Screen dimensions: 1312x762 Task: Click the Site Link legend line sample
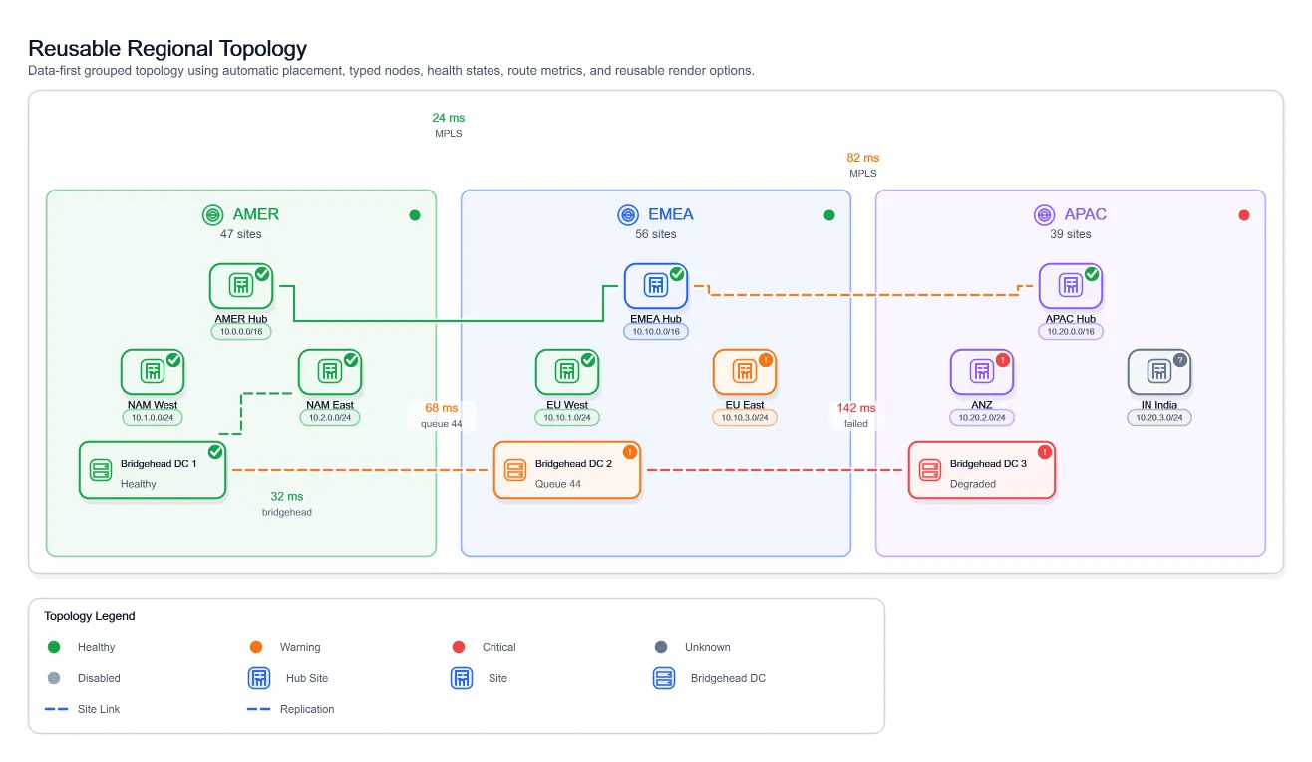point(57,709)
